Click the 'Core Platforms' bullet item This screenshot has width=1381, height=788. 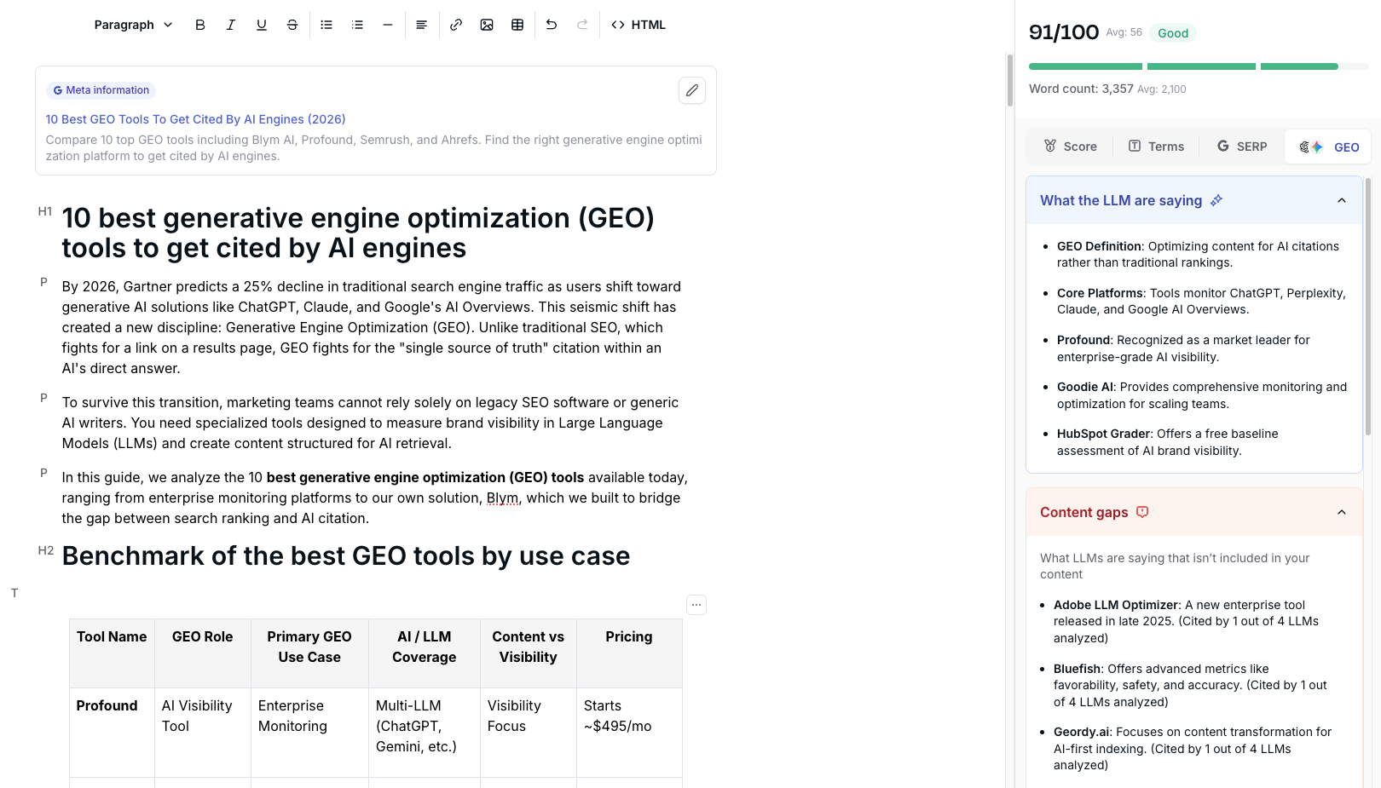[1201, 301]
